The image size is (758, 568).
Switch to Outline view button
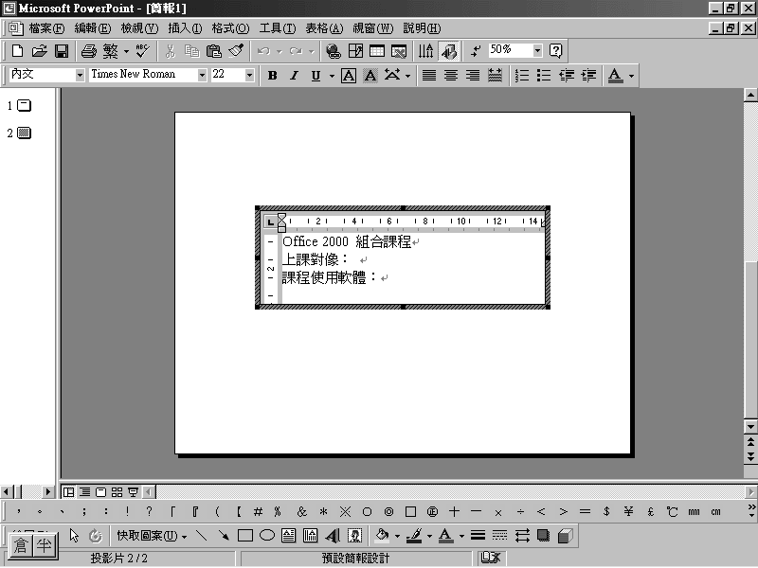pyautogui.click(x=84, y=491)
